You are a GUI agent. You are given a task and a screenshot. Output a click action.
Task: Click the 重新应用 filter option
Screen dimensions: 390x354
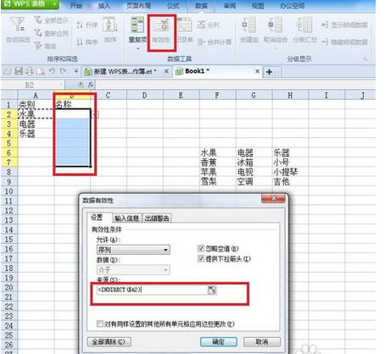tap(51, 33)
